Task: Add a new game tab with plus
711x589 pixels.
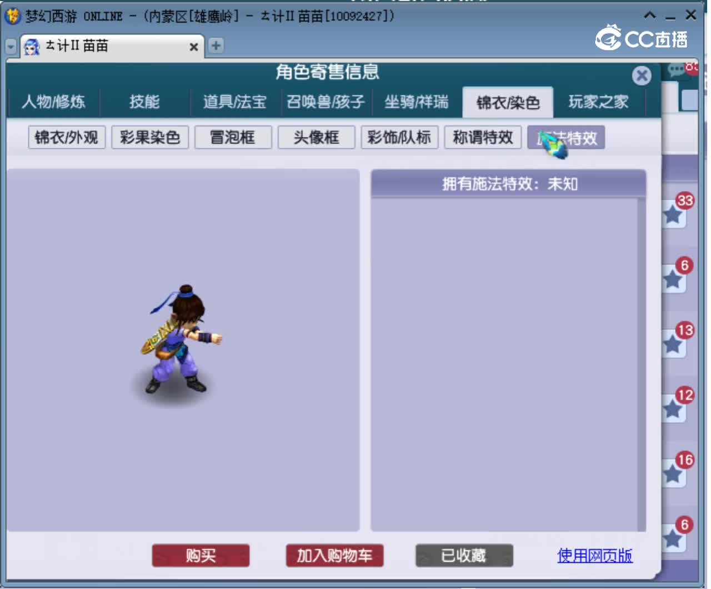Action: (x=216, y=46)
